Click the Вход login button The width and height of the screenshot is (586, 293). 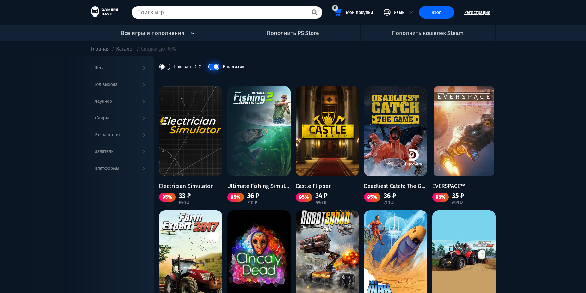tap(436, 12)
